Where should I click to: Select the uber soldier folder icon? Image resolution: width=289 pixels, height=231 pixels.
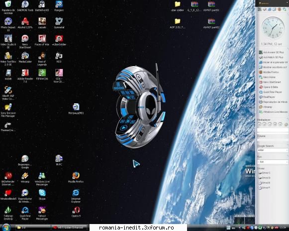coord(177,6)
